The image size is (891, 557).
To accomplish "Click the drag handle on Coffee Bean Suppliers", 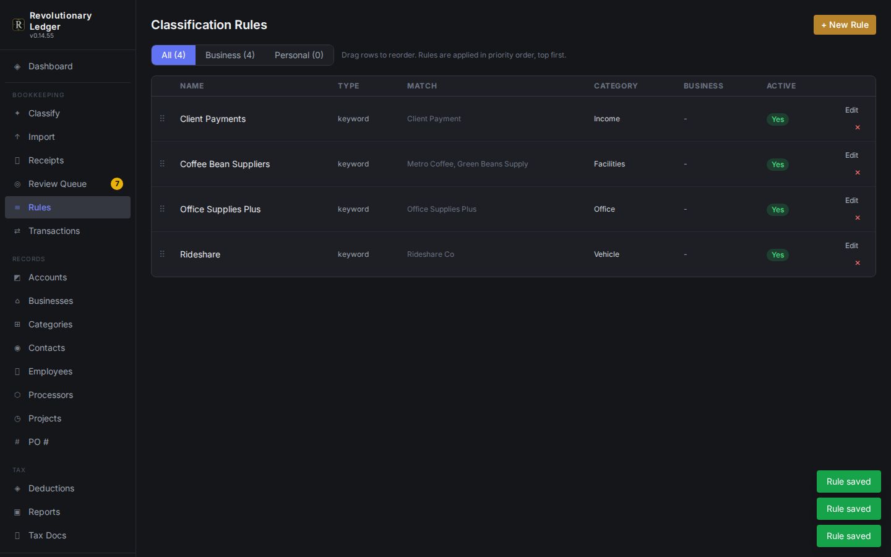I will pos(162,163).
